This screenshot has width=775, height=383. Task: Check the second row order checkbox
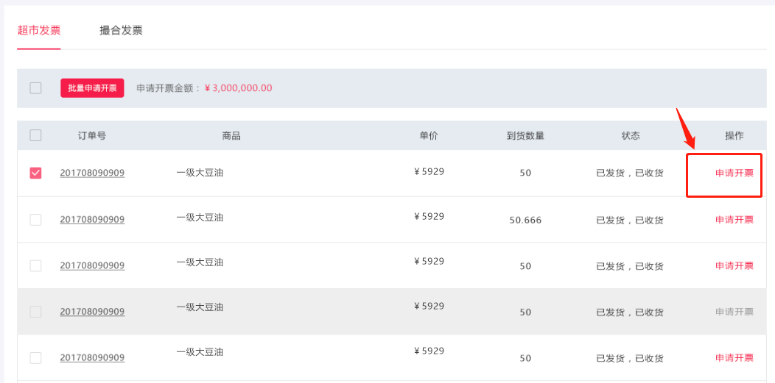point(35,220)
